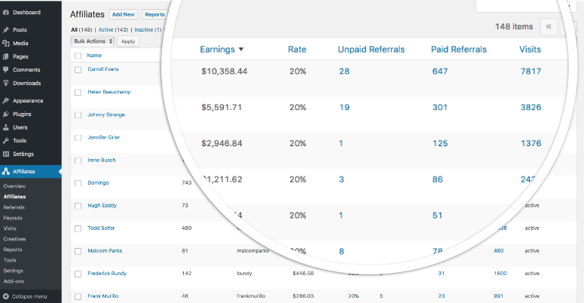Open the Bulk Actions dropdown
This screenshot has height=303, width=584.
pyautogui.click(x=93, y=41)
